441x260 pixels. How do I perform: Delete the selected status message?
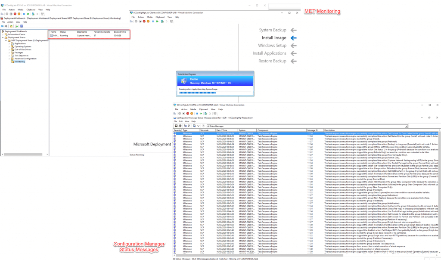click(189, 126)
